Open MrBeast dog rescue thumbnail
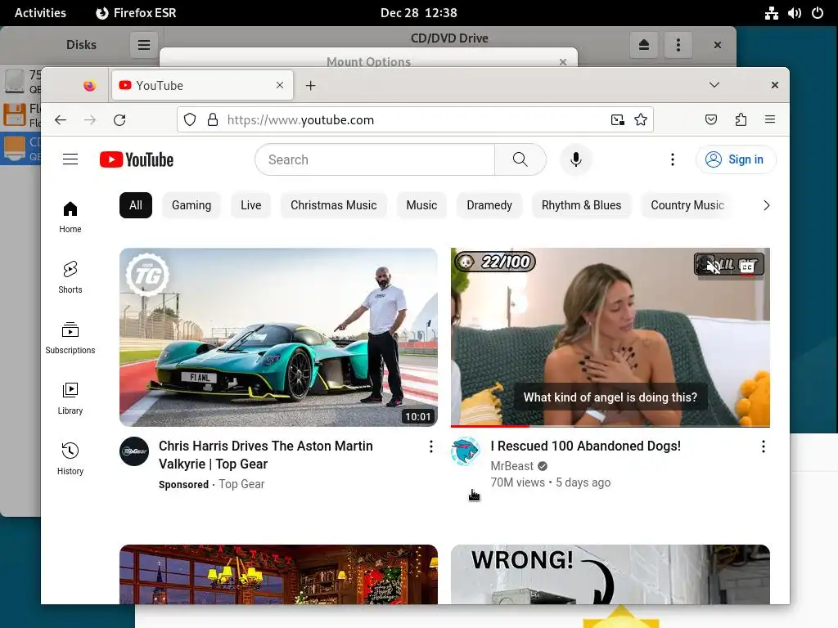 pyautogui.click(x=610, y=337)
